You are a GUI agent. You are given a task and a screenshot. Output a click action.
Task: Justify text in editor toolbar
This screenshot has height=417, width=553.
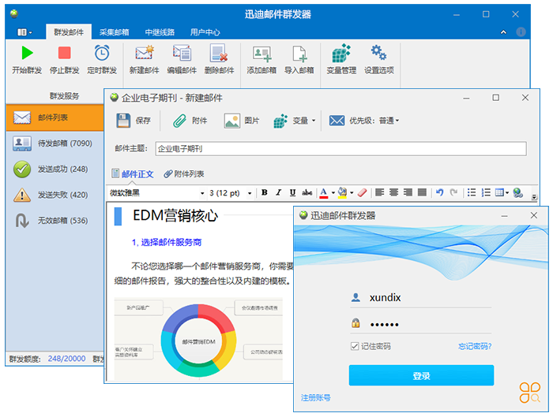click(422, 192)
